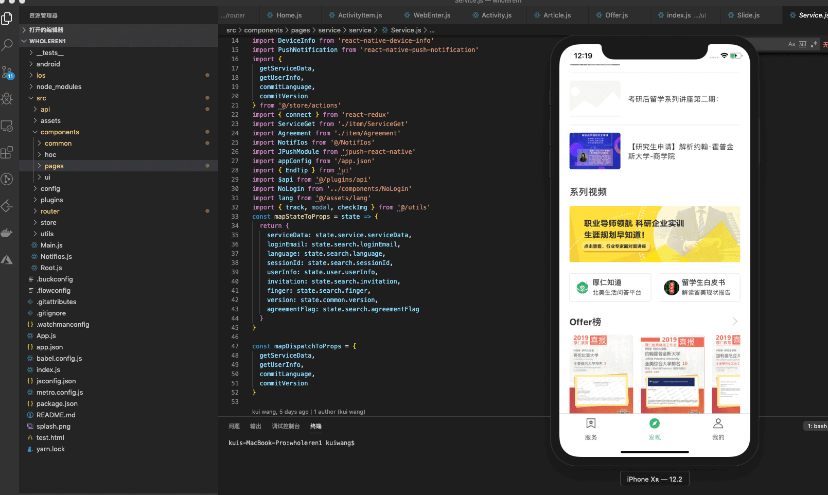
Task: Open the Remote Explorer monitor icon
Action: [x=7, y=126]
